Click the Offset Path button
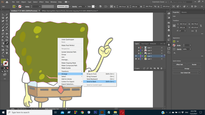The image size is (205, 115). (179, 65)
